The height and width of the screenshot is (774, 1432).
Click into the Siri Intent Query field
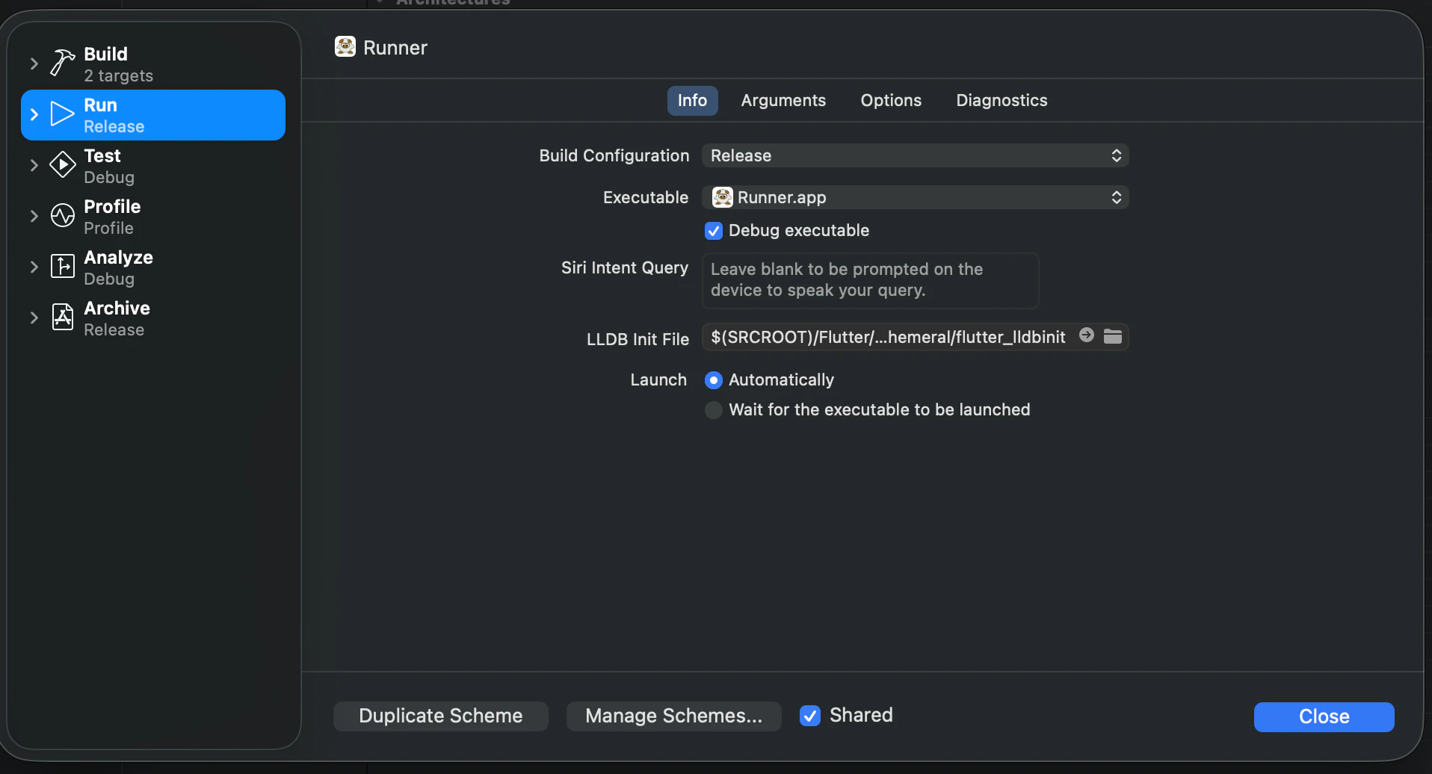pos(870,281)
